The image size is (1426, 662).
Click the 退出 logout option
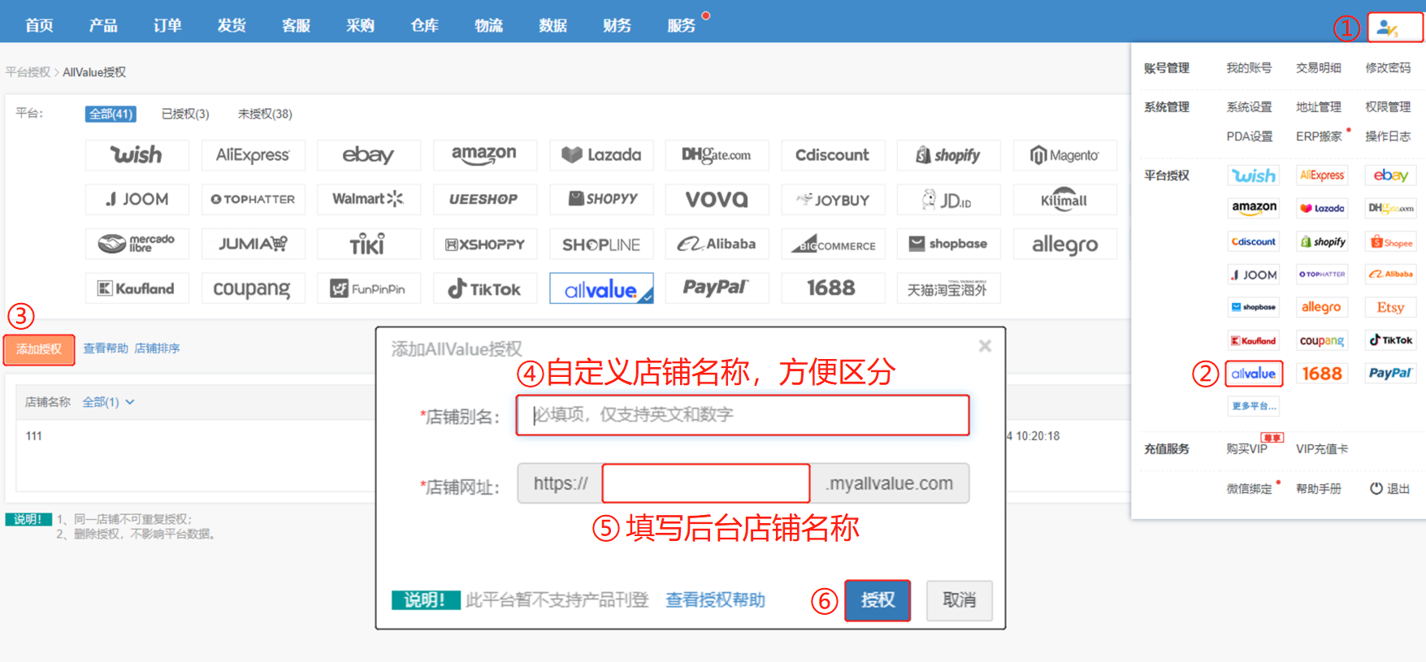click(1389, 488)
